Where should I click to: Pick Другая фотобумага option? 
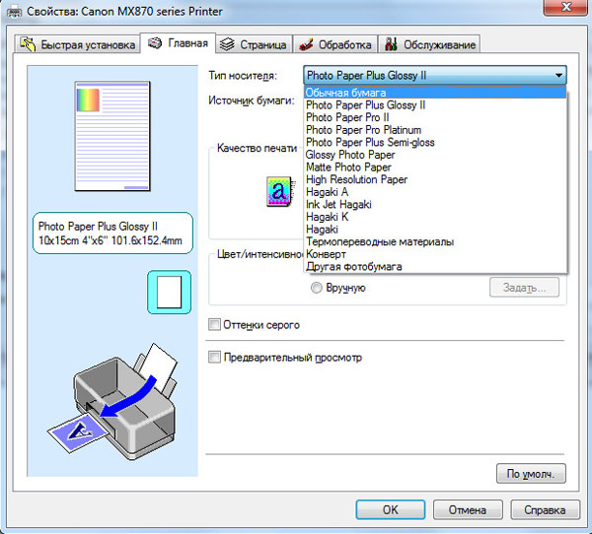click(435, 267)
